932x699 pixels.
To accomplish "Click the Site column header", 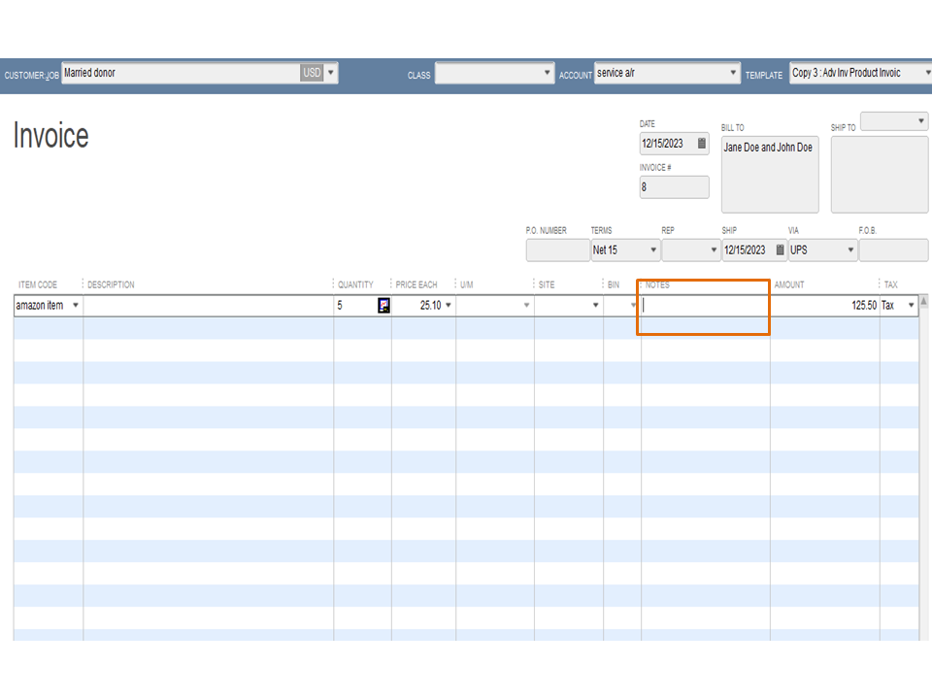I will tap(547, 284).
